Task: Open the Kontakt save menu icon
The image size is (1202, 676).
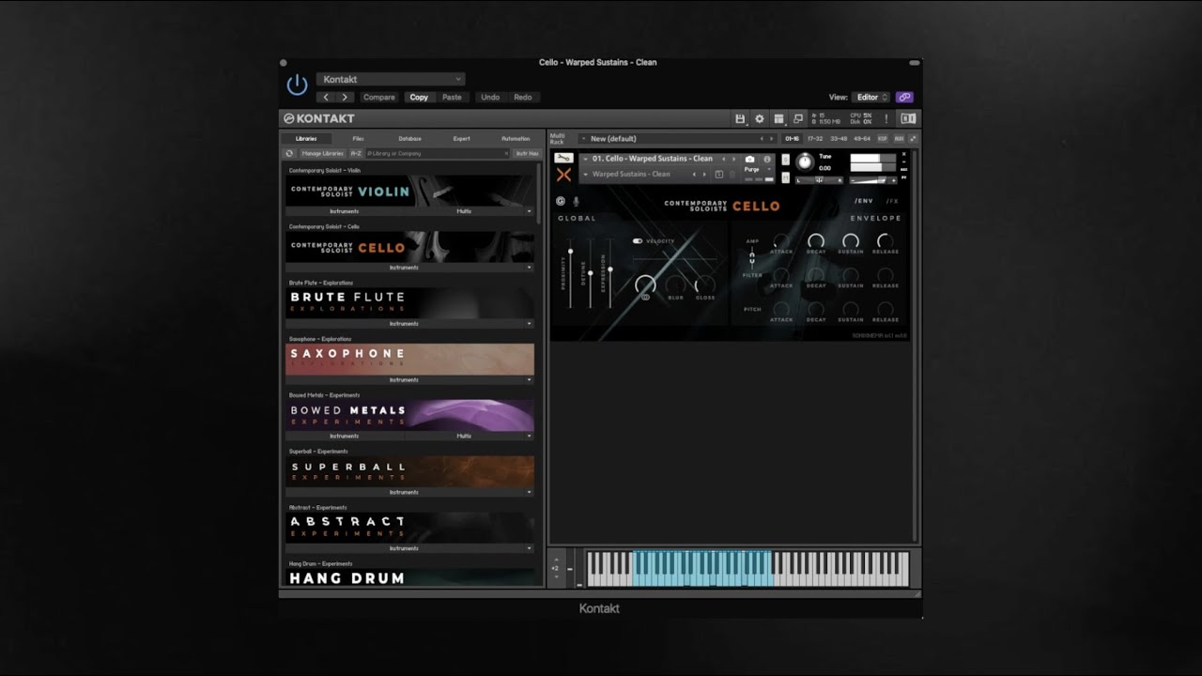Action: [740, 118]
